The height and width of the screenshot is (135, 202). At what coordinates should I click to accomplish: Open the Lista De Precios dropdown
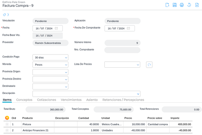click(138, 65)
